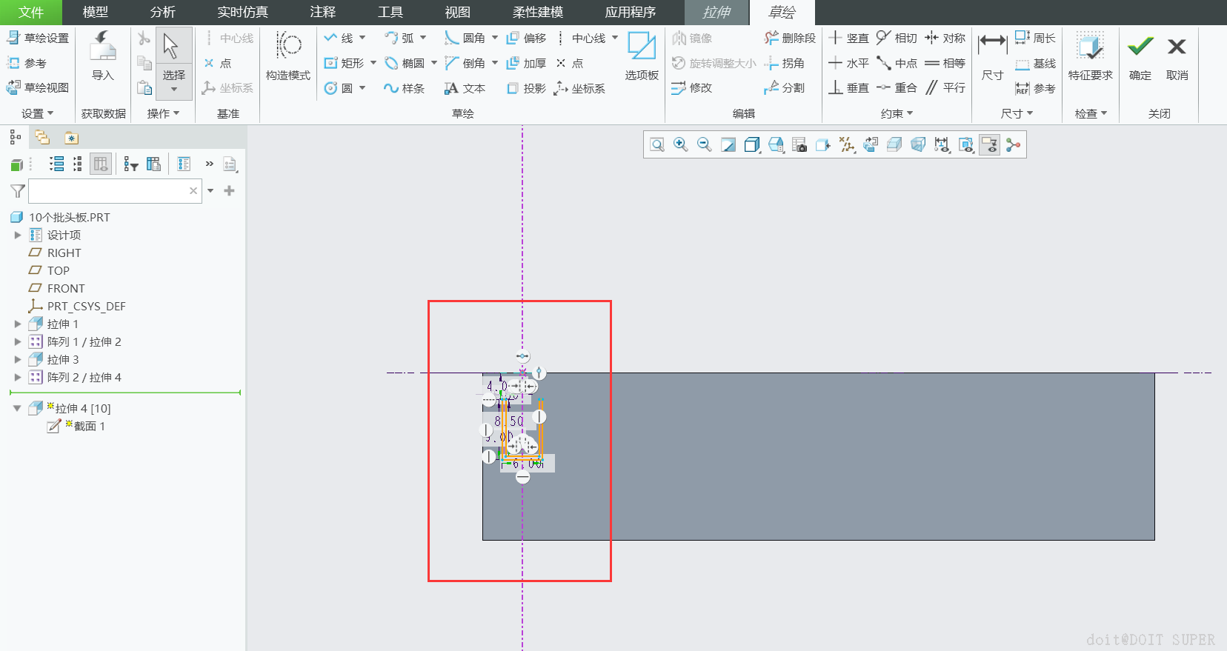Select the 样条 spline tool
This screenshot has height=651, width=1227.
pos(404,88)
